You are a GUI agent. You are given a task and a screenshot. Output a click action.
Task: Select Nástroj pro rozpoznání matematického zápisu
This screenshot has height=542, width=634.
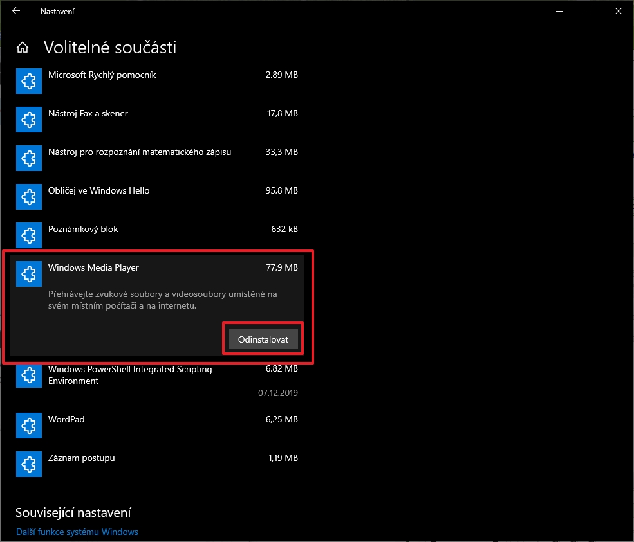pyautogui.click(x=140, y=152)
